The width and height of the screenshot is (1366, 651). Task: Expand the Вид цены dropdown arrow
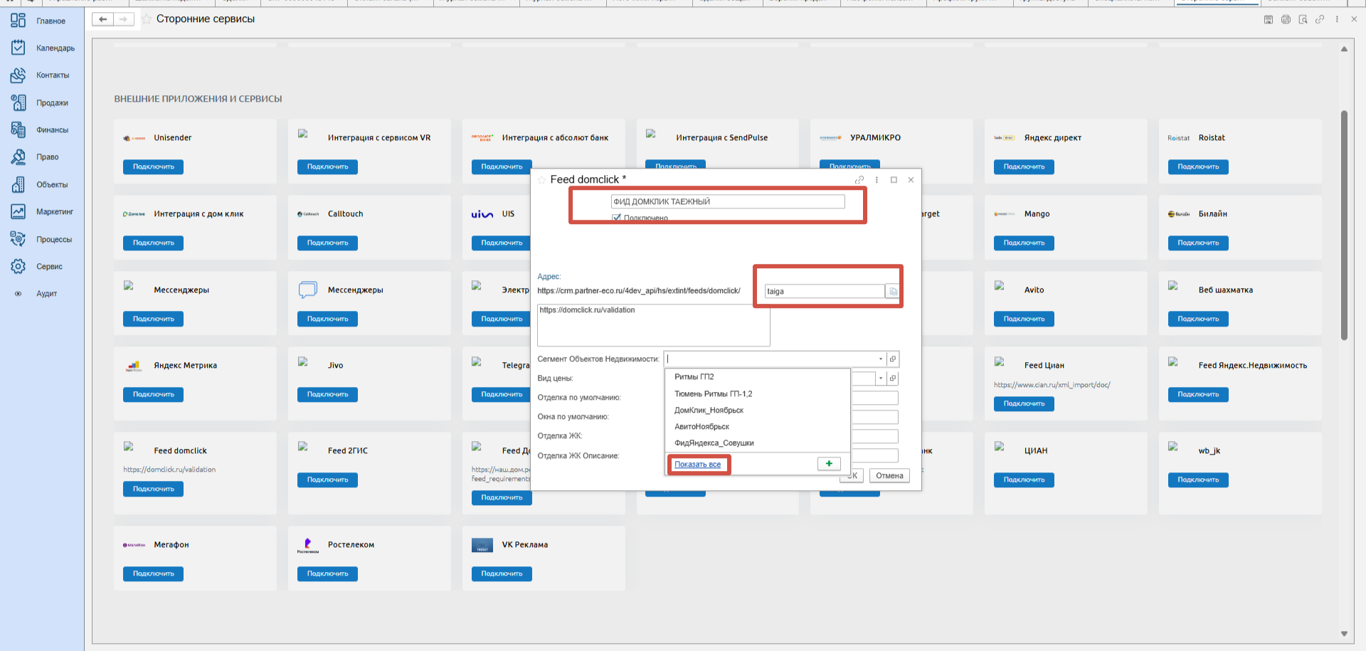pos(880,379)
